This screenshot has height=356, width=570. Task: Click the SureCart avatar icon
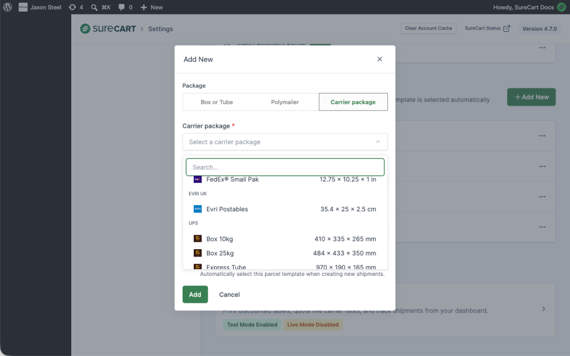pyautogui.click(x=562, y=7)
